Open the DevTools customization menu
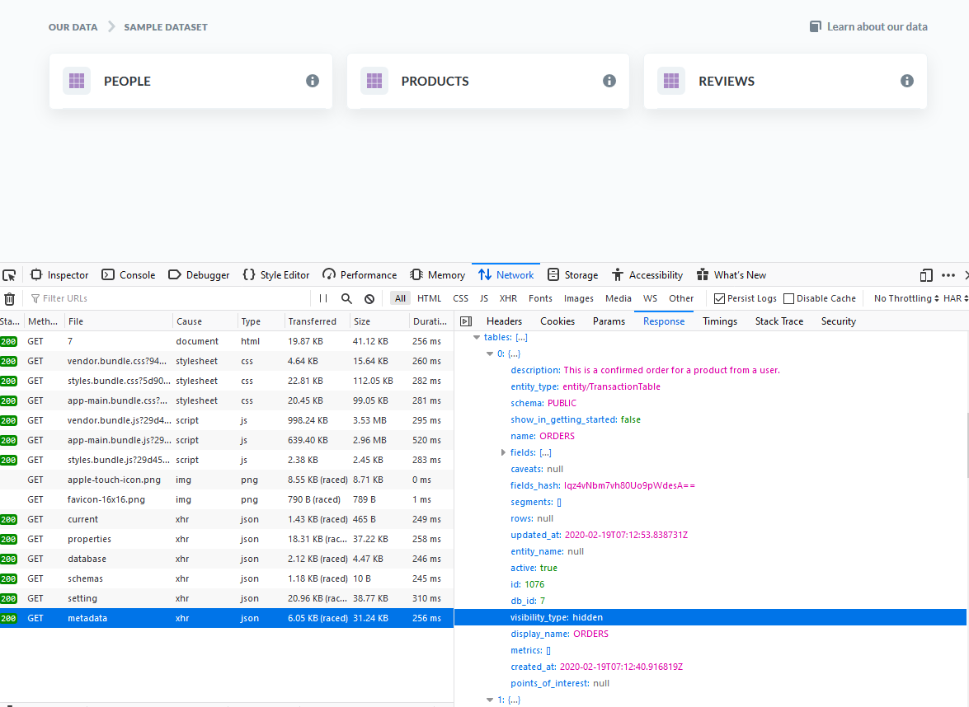Screen dimensions: 969x707 [x=948, y=274]
